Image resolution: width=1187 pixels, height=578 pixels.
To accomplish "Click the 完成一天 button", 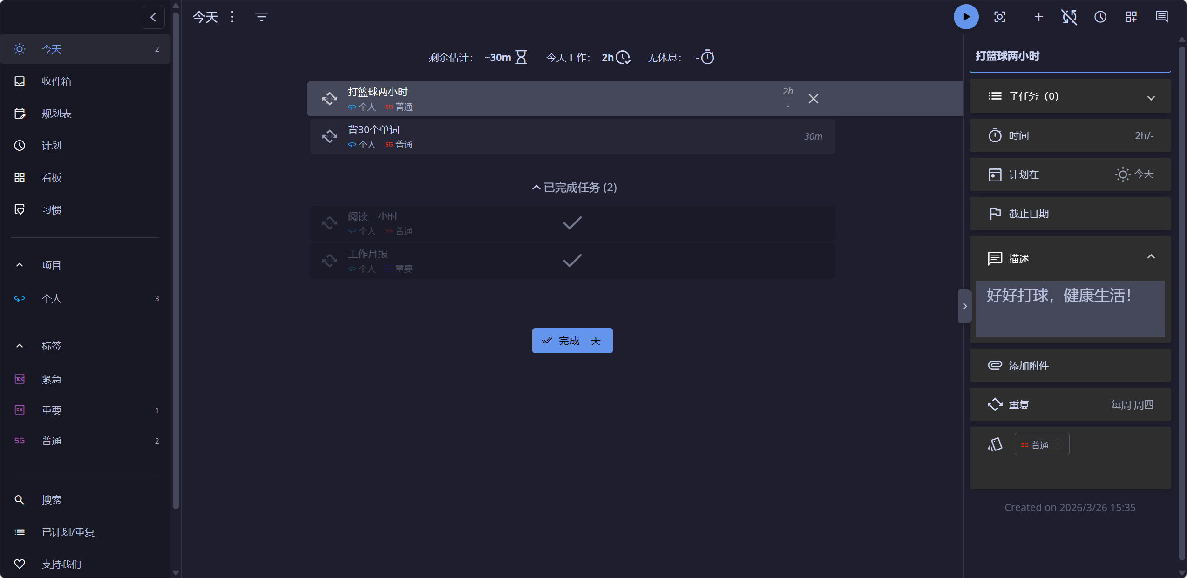I will [x=572, y=341].
